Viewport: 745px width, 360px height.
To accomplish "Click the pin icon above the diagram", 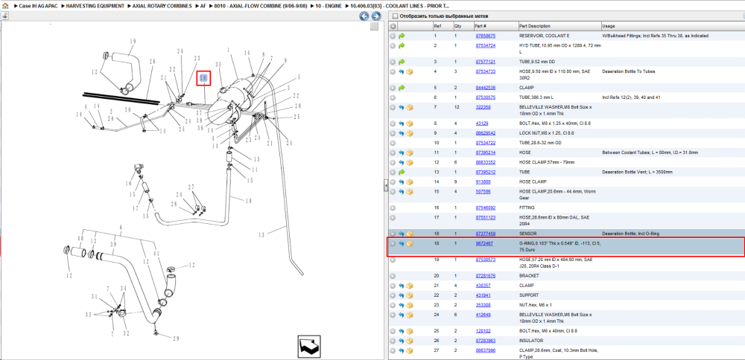I will coord(4,16).
